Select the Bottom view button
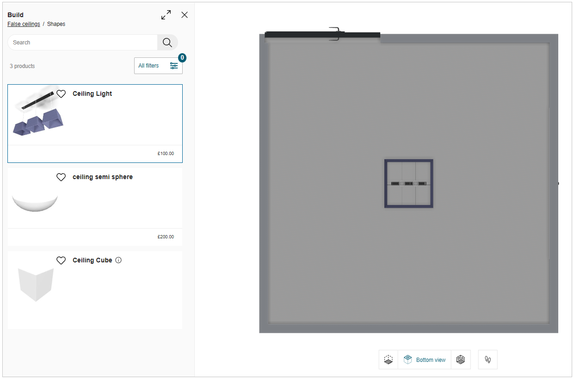Screen dimensions: 574x379 425,360
